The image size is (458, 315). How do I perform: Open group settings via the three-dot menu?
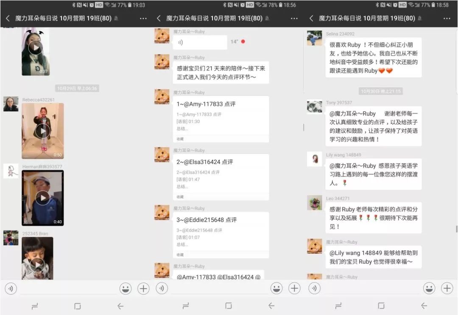[143, 18]
